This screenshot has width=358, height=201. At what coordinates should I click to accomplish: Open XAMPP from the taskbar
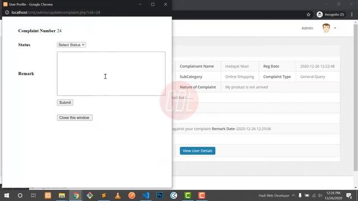[x=48, y=195]
